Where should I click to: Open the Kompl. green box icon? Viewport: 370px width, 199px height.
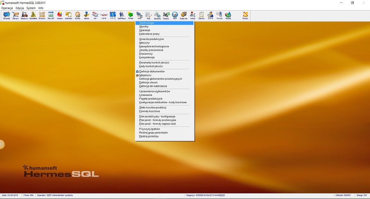(130, 15)
